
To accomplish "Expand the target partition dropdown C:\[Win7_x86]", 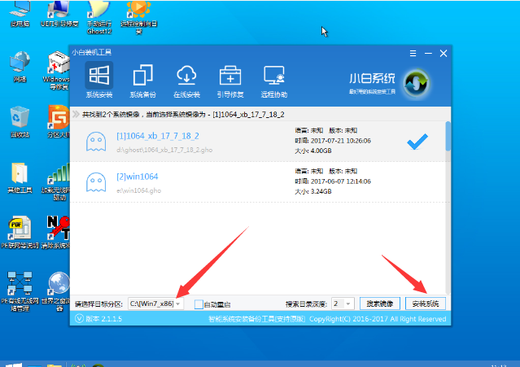I will click(x=155, y=304).
